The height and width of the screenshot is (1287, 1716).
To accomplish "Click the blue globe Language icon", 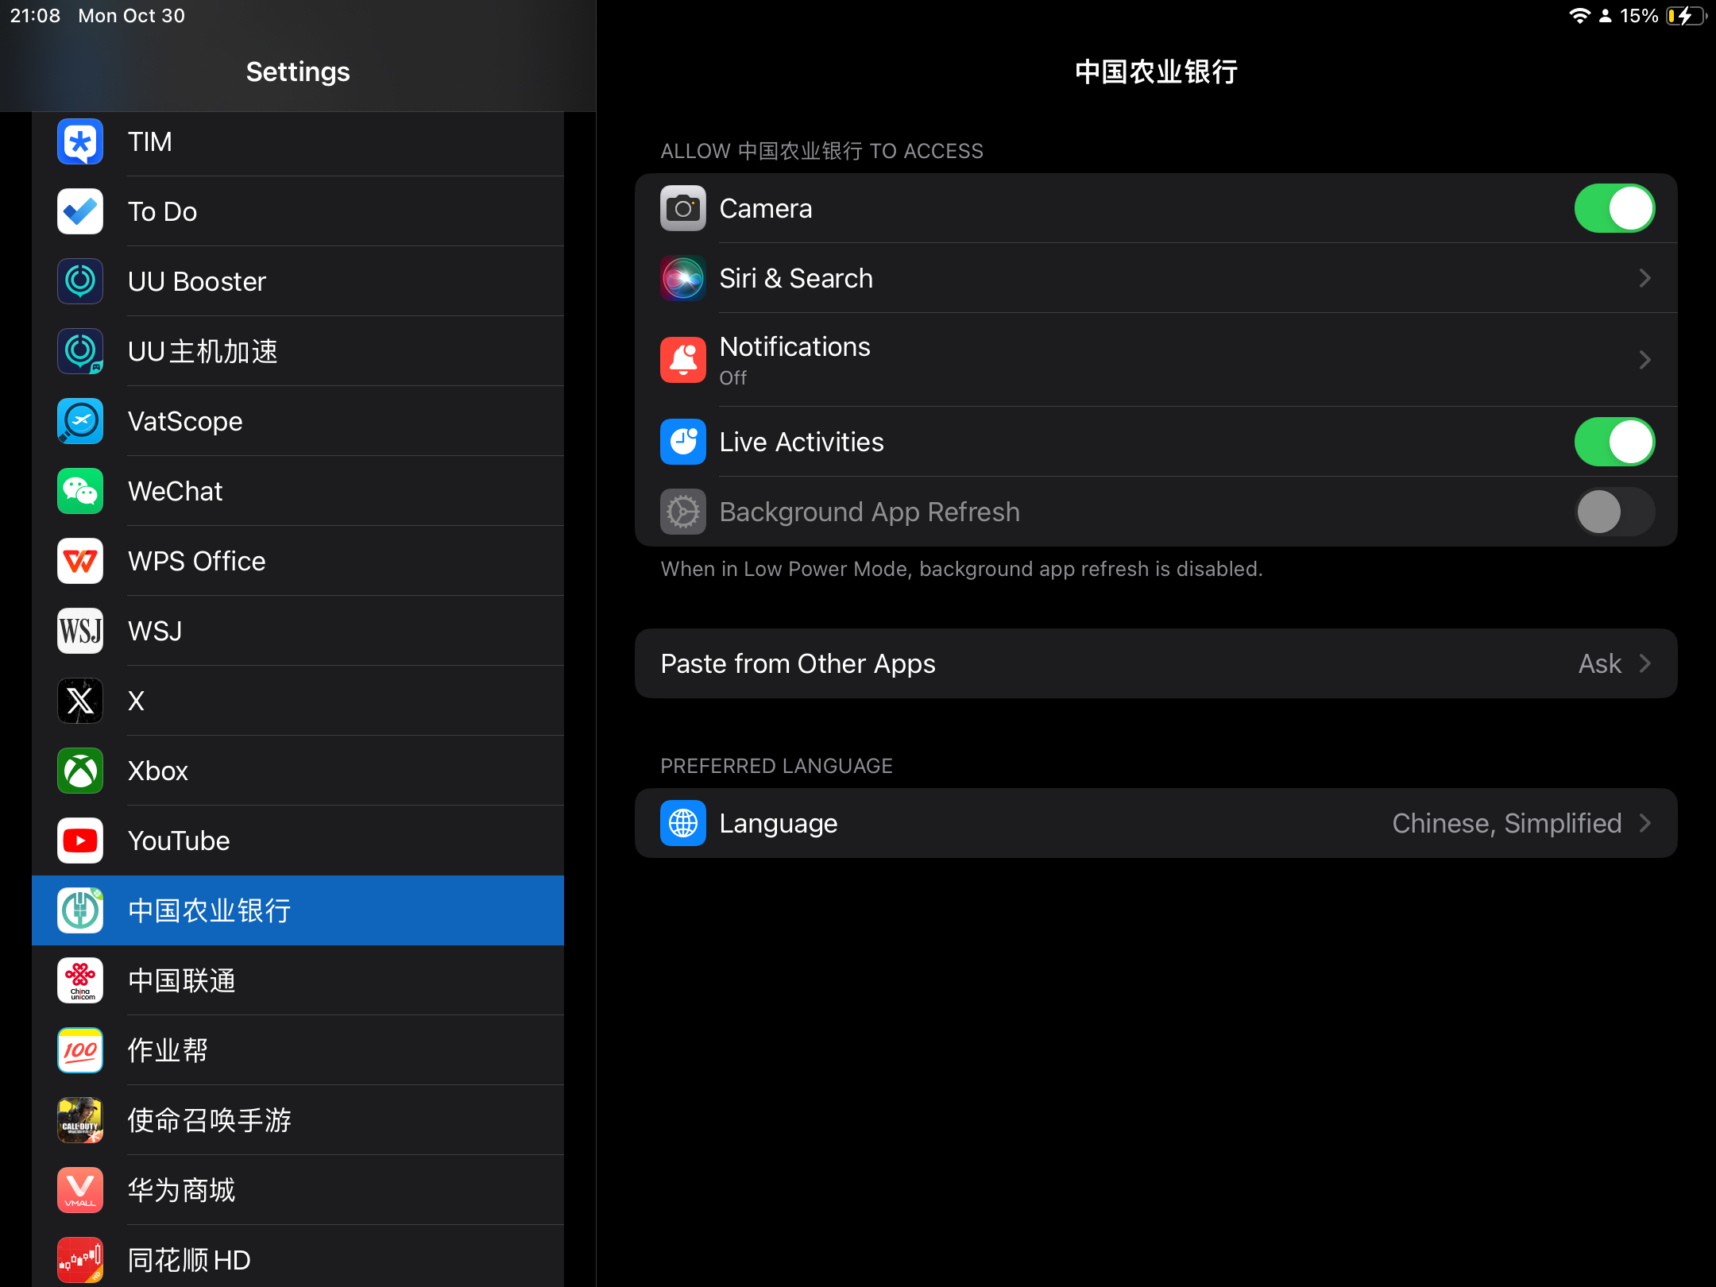I will [x=682, y=823].
